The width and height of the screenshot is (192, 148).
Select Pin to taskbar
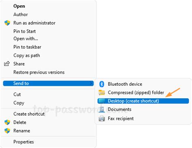[x=27, y=47]
